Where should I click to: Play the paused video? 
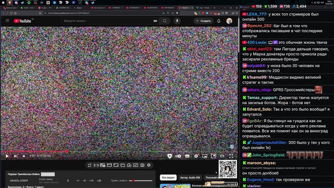tap(7, 156)
